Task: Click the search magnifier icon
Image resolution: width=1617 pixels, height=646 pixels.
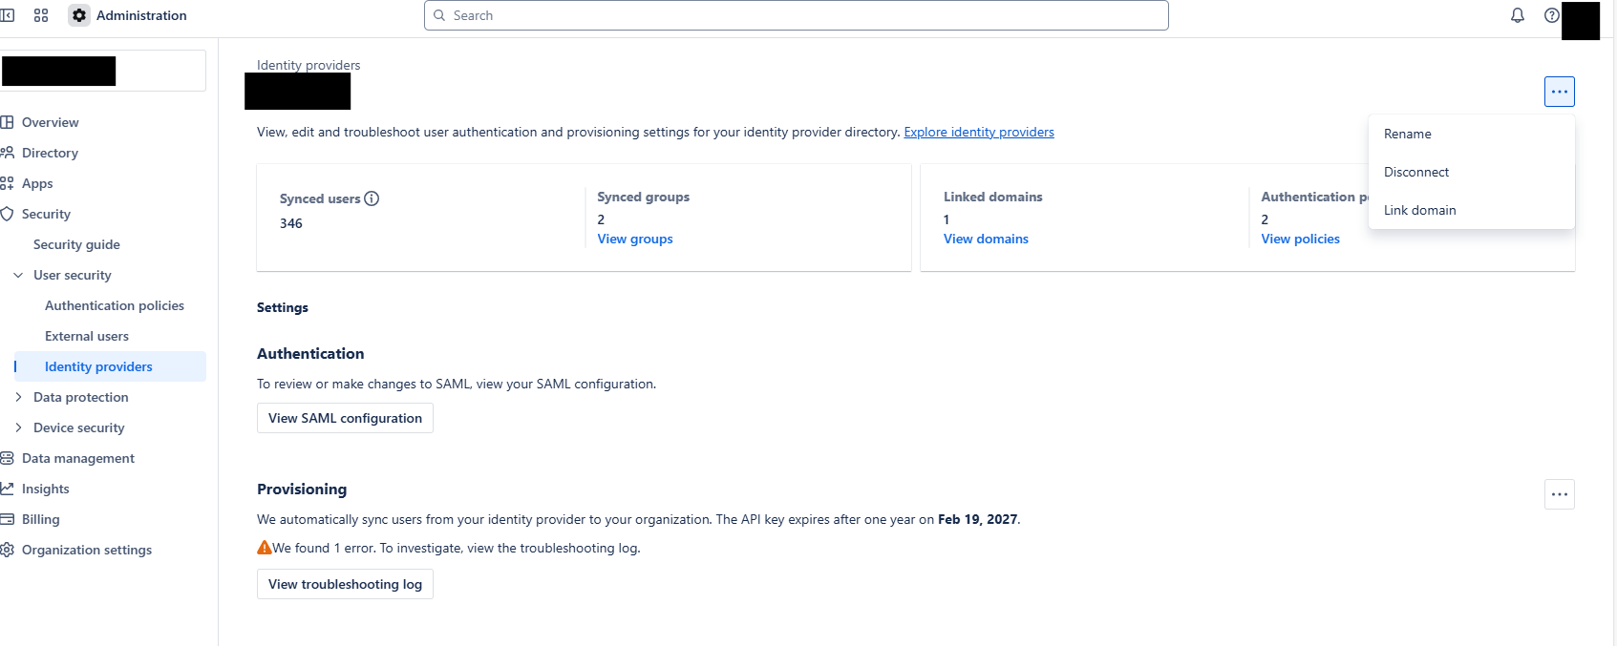Action: click(439, 15)
